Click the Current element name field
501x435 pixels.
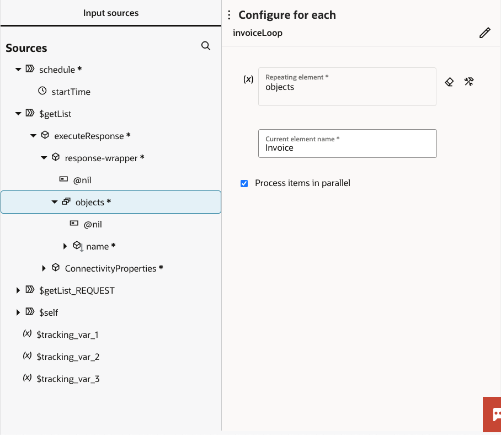(347, 147)
